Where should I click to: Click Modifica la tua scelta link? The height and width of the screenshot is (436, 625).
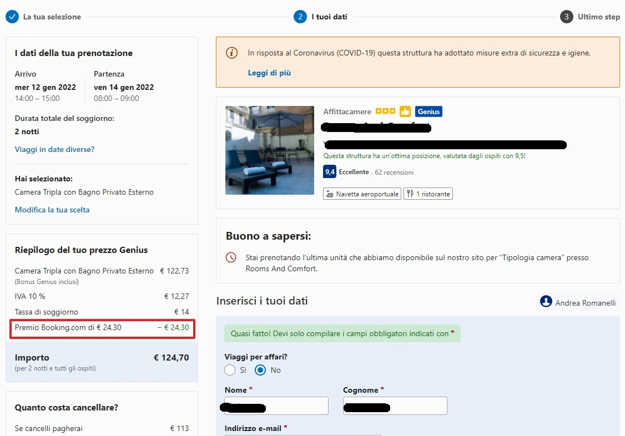[x=52, y=210]
